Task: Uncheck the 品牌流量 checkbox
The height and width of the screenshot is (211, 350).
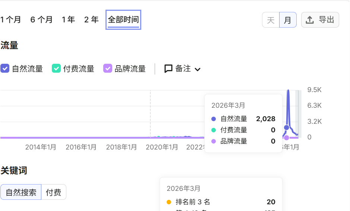Action: point(108,68)
